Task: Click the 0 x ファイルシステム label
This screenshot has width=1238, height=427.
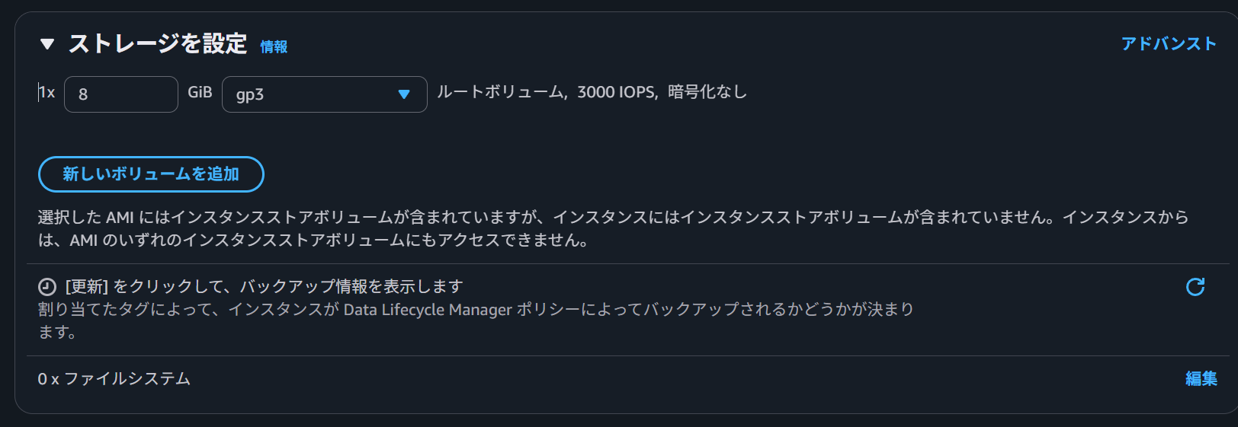Action: 114,379
